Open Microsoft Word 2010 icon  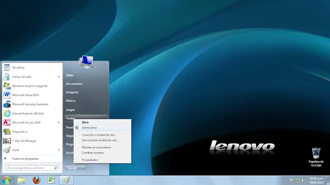click(x=7, y=95)
